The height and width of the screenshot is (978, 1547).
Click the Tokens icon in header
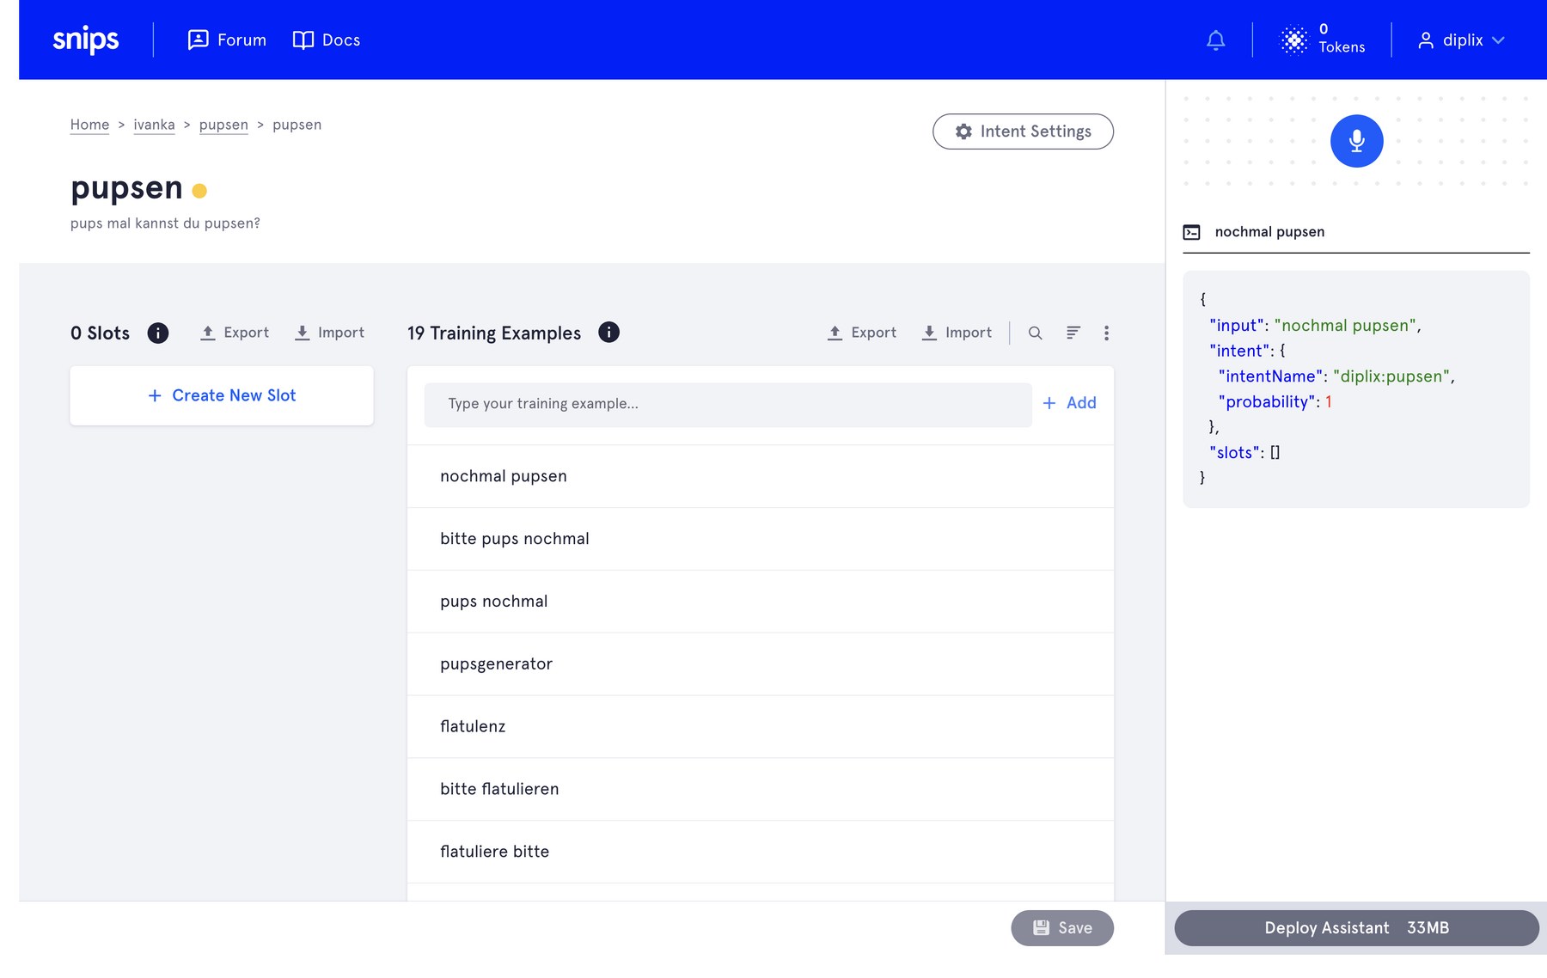tap(1293, 40)
